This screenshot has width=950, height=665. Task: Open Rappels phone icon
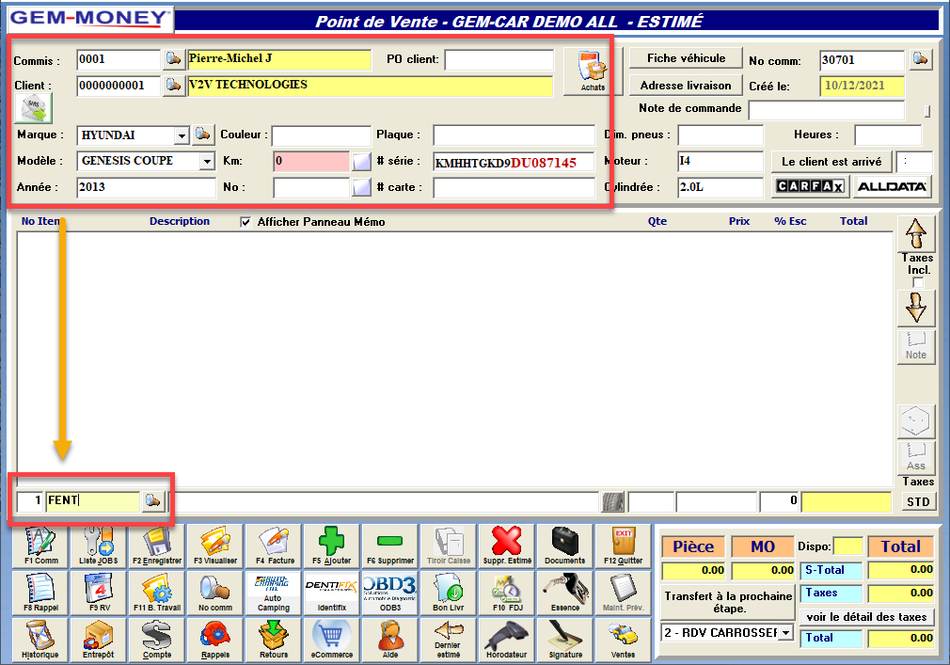pos(215,641)
